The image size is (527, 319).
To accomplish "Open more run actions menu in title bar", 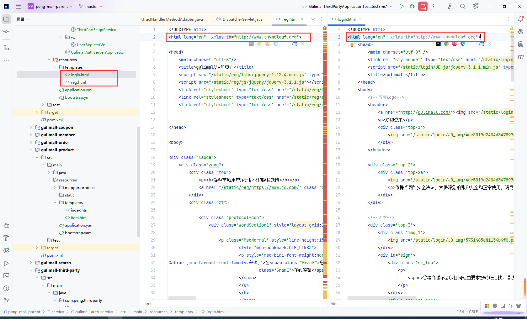I will coord(434,6).
